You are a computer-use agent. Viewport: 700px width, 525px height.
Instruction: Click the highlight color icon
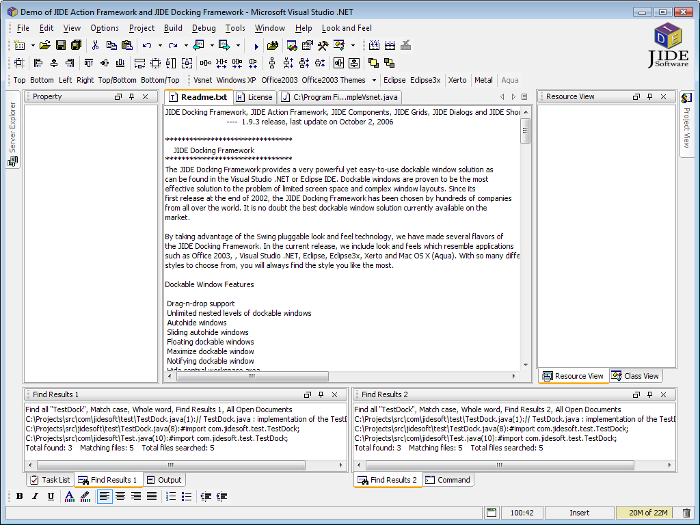tap(85, 496)
